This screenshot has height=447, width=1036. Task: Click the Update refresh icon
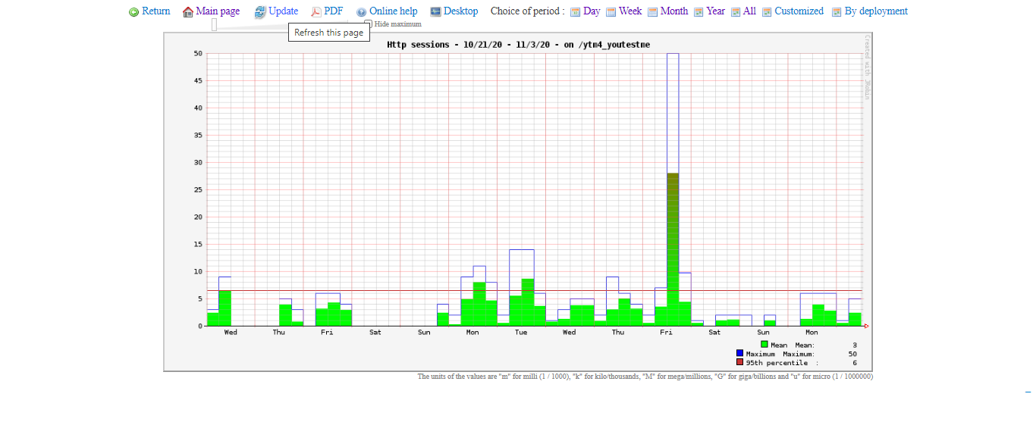coord(260,12)
